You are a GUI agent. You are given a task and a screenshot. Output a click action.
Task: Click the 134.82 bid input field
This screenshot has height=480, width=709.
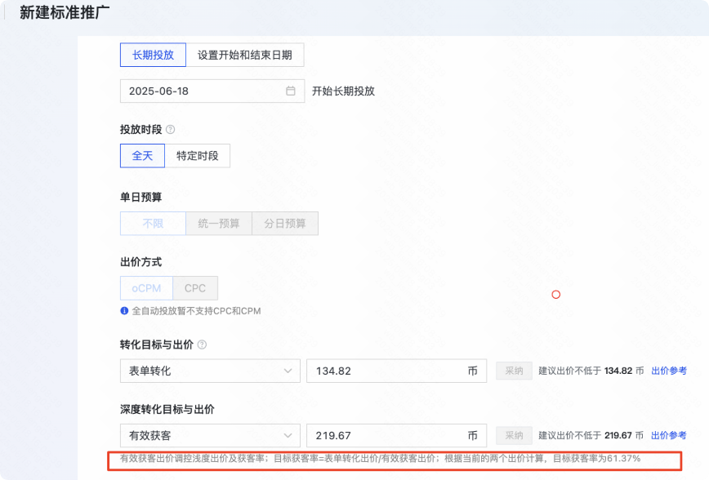[396, 371]
